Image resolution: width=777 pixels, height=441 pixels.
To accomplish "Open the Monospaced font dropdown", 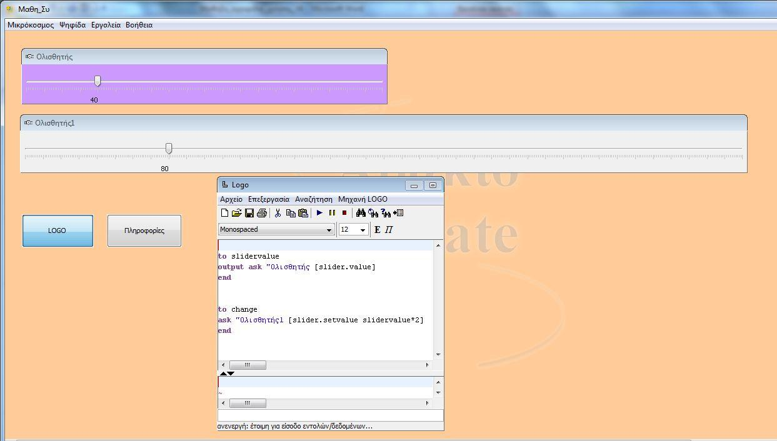I will coord(276,230).
